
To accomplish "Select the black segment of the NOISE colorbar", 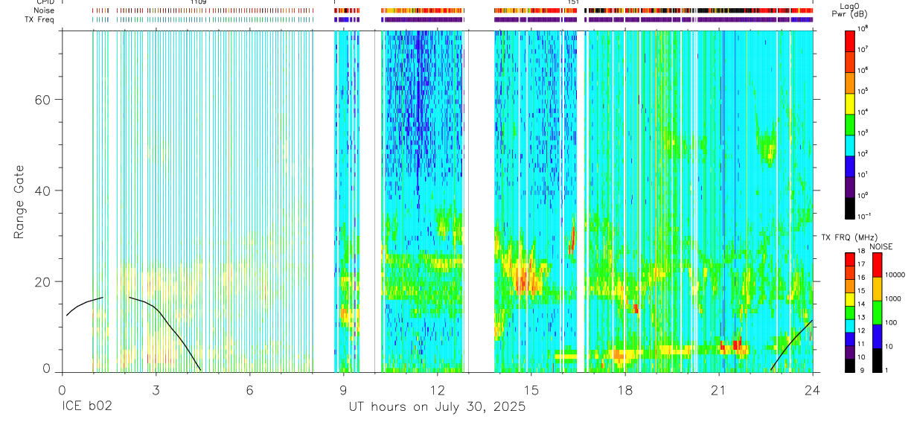I will pos(876,359).
